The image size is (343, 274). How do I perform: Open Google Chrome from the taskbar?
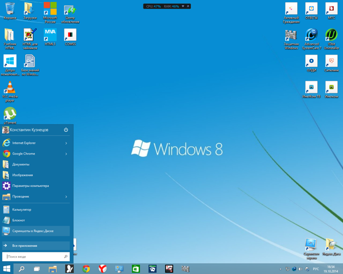click(86, 269)
